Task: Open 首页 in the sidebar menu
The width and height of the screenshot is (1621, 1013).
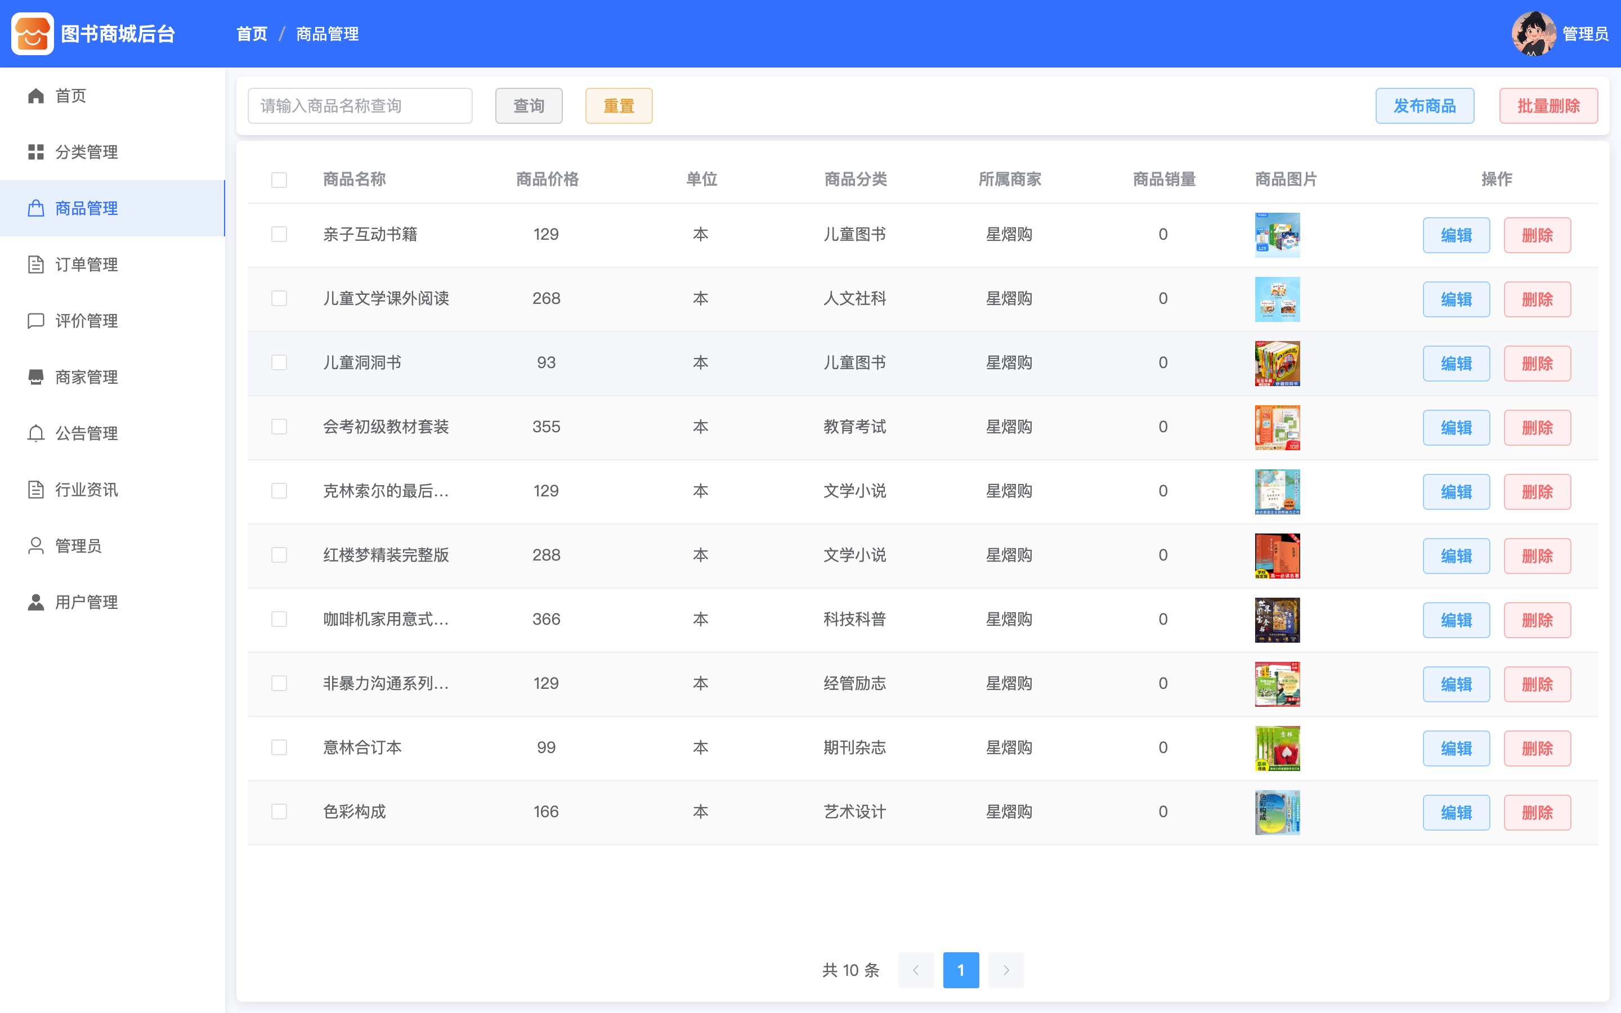Action: click(x=113, y=96)
